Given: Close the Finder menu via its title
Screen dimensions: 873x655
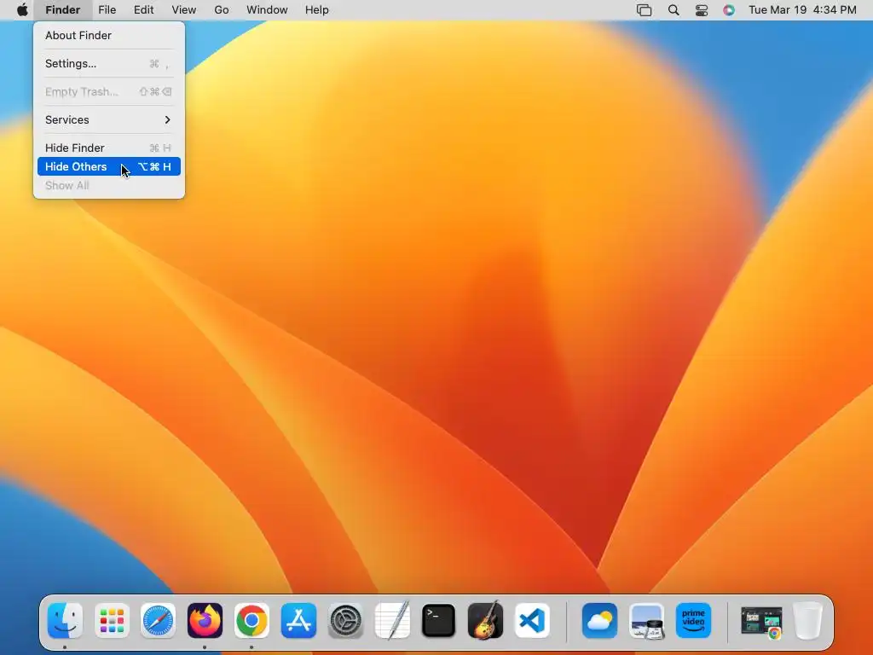Looking at the screenshot, I should click(x=63, y=10).
